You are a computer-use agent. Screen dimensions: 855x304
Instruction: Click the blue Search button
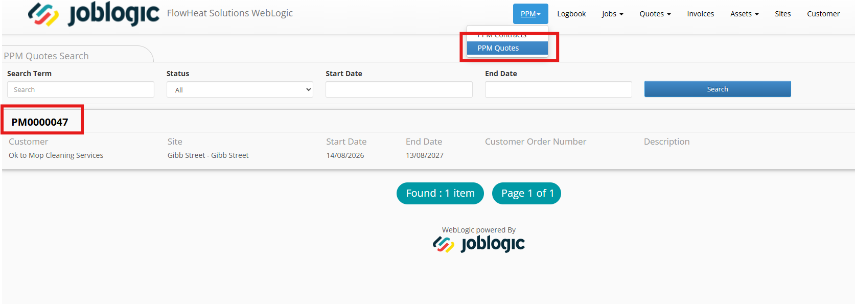coord(718,89)
